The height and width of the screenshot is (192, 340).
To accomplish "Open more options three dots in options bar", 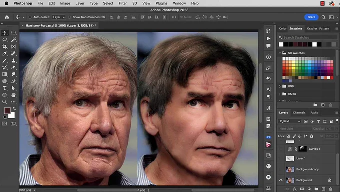I will 174,17.
